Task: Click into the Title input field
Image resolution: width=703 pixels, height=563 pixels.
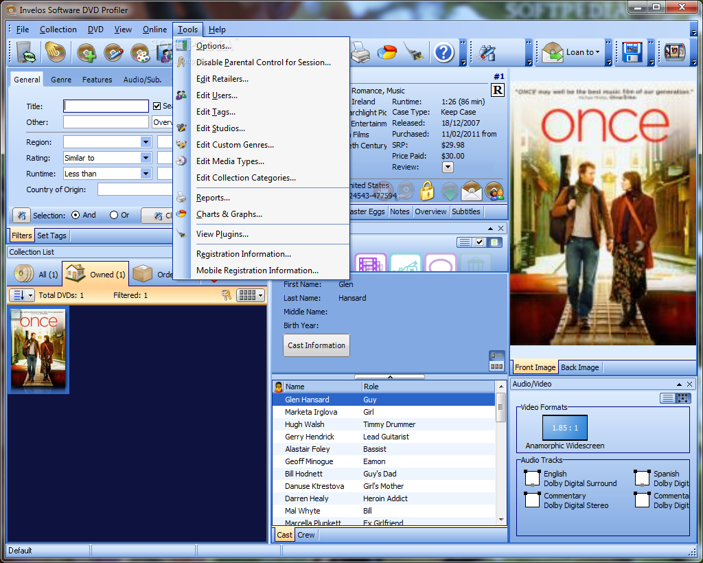Action: (106, 106)
